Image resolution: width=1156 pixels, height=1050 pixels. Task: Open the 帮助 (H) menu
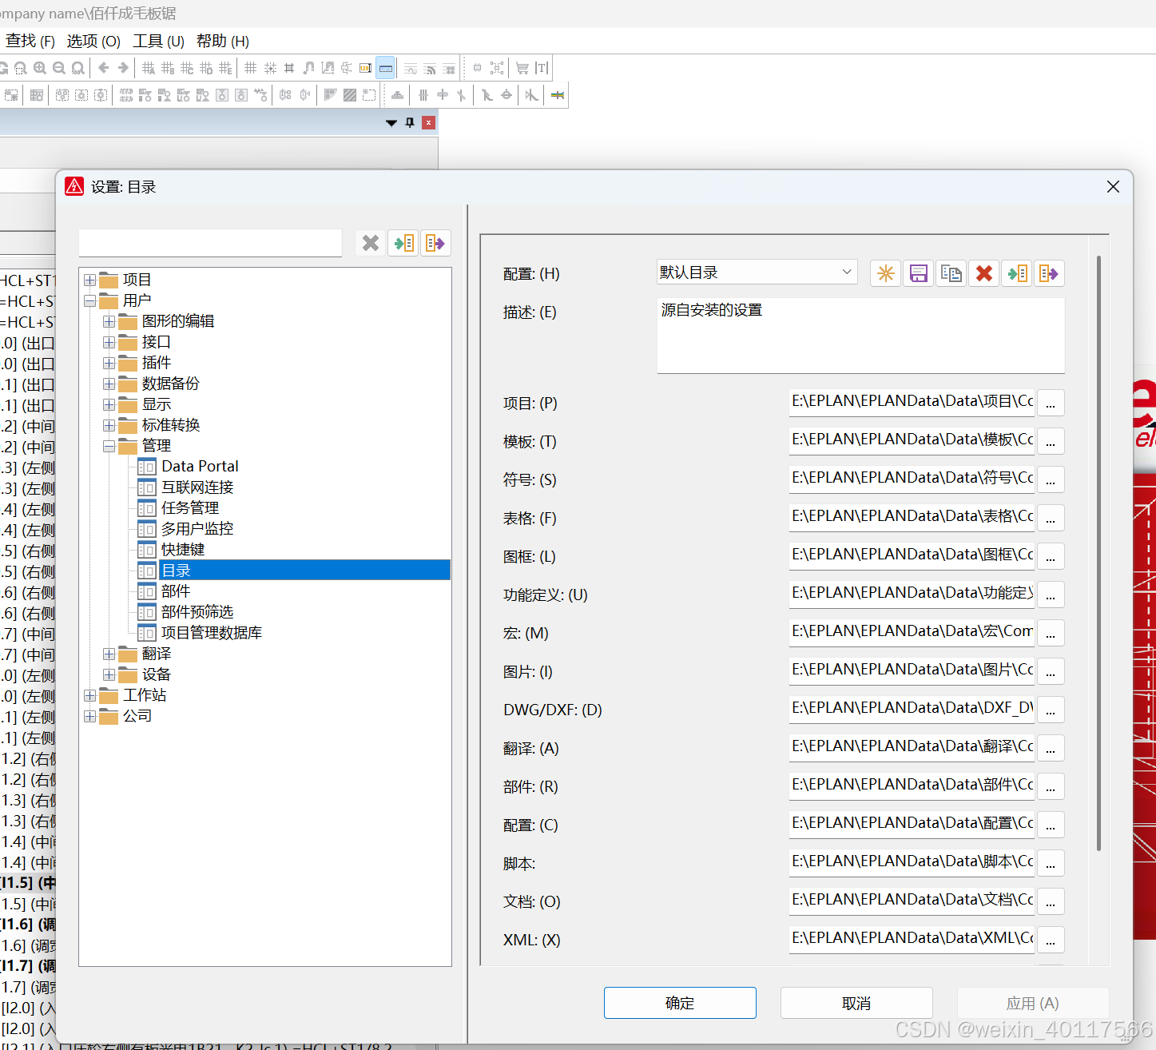[223, 41]
